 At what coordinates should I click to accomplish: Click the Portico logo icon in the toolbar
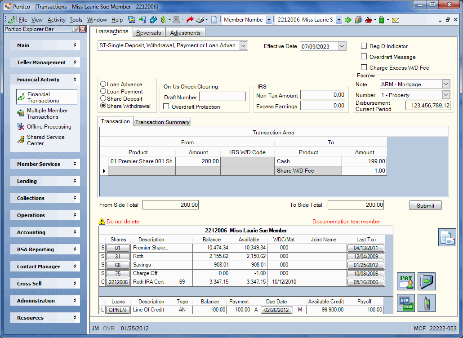click(12, 20)
